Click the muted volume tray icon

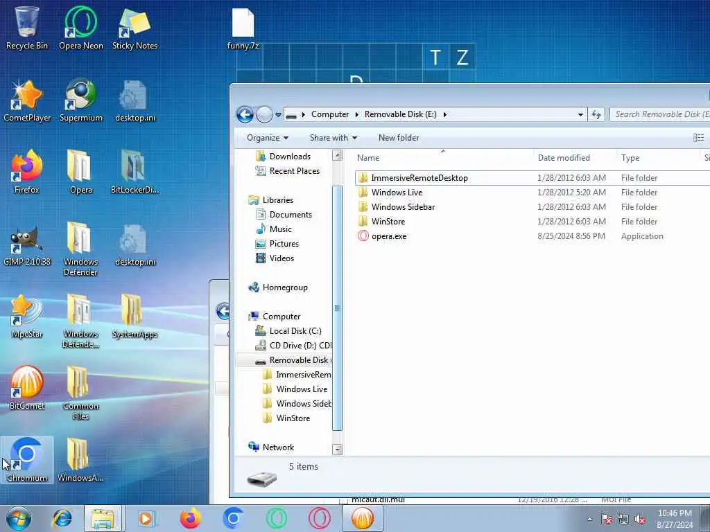[640, 520]
